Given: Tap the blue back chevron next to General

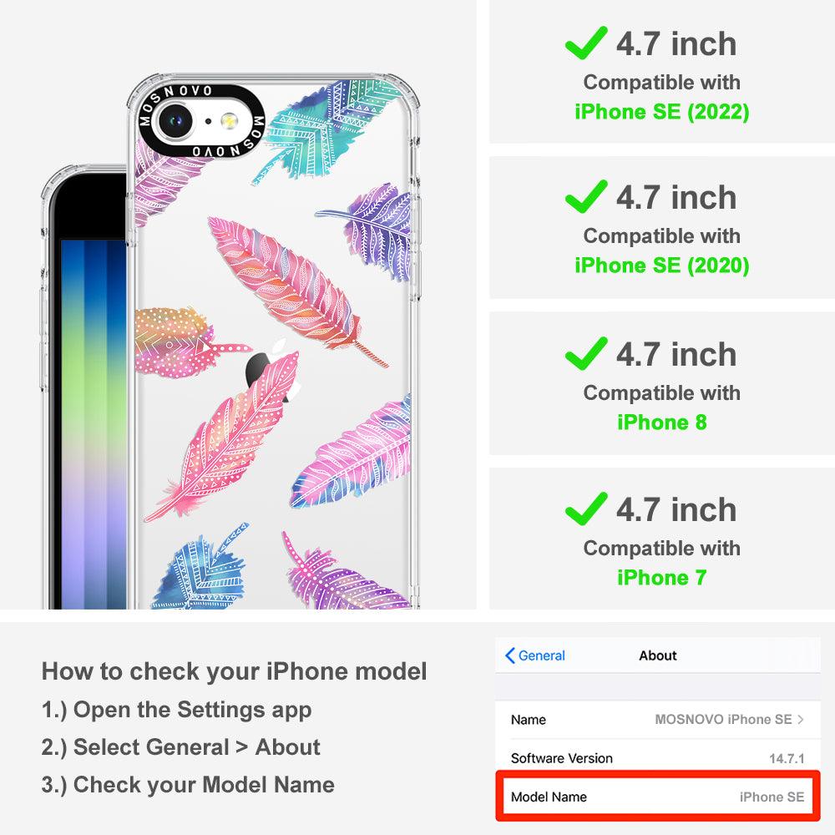Looking at the screenshot, I should coord(509,655).
